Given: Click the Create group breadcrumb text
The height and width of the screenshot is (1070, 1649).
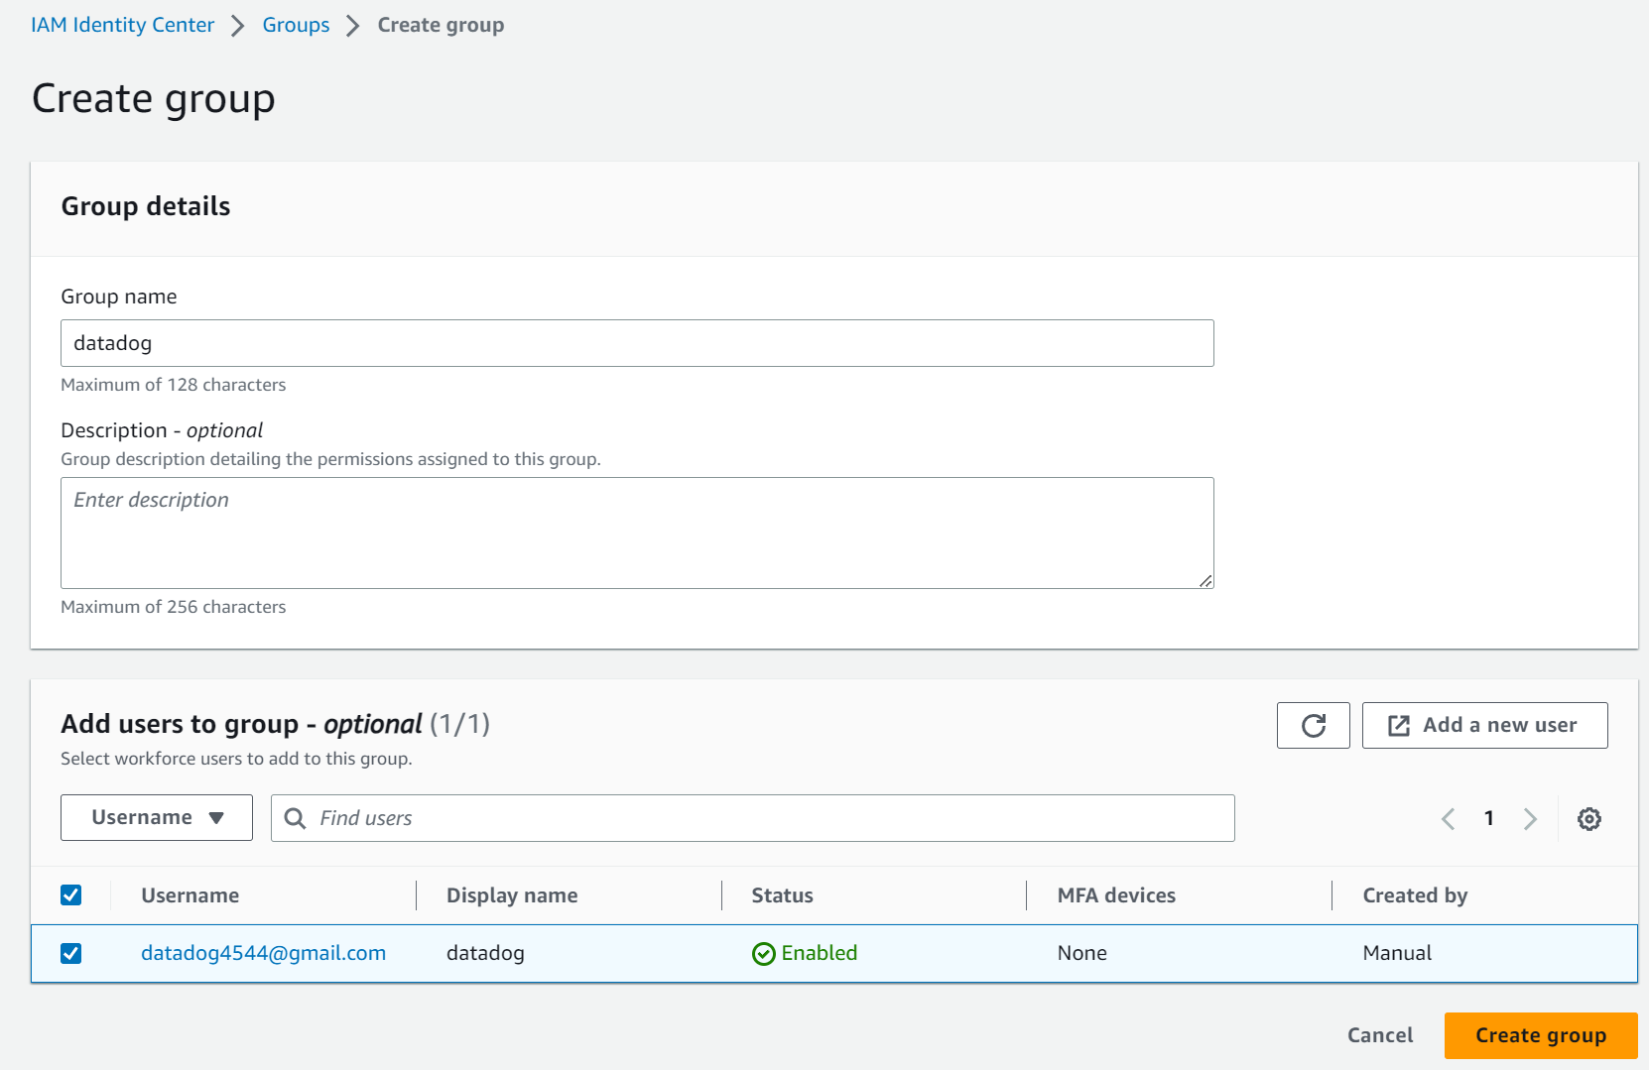Looking at the screenshot, I should pyautogui.click(x=441, y=25).
